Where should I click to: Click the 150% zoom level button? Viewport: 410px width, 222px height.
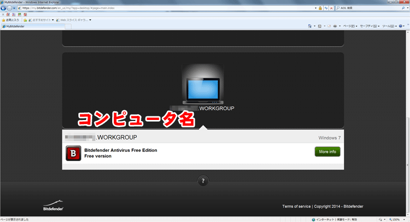(395, 219)
